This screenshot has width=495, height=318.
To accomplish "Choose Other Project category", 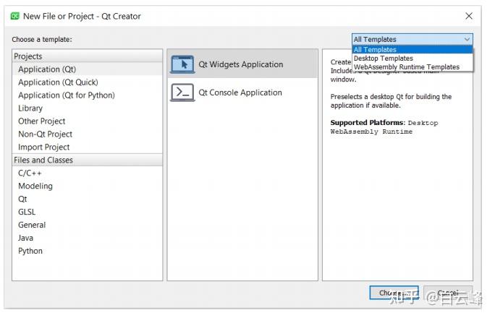I will point(42,121).
